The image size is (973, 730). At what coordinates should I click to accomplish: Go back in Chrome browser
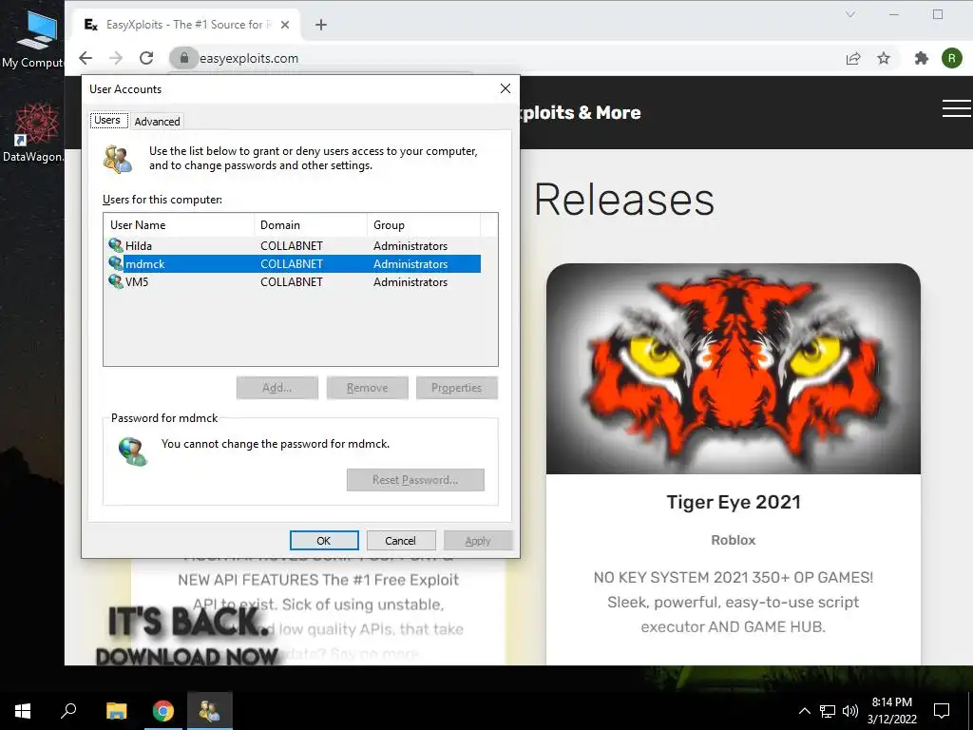click(86, 58)
